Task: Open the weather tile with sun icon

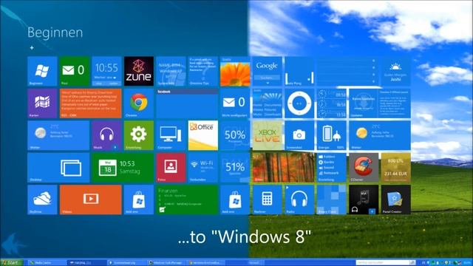Action: pos(380,135)
